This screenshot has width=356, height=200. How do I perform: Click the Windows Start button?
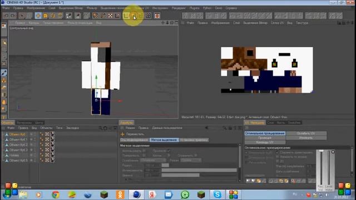click(x=7, y=195)
